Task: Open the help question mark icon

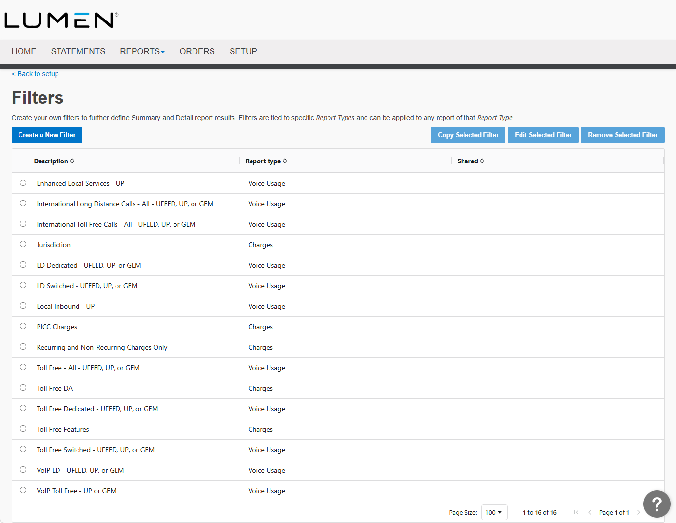Action: 657,504
